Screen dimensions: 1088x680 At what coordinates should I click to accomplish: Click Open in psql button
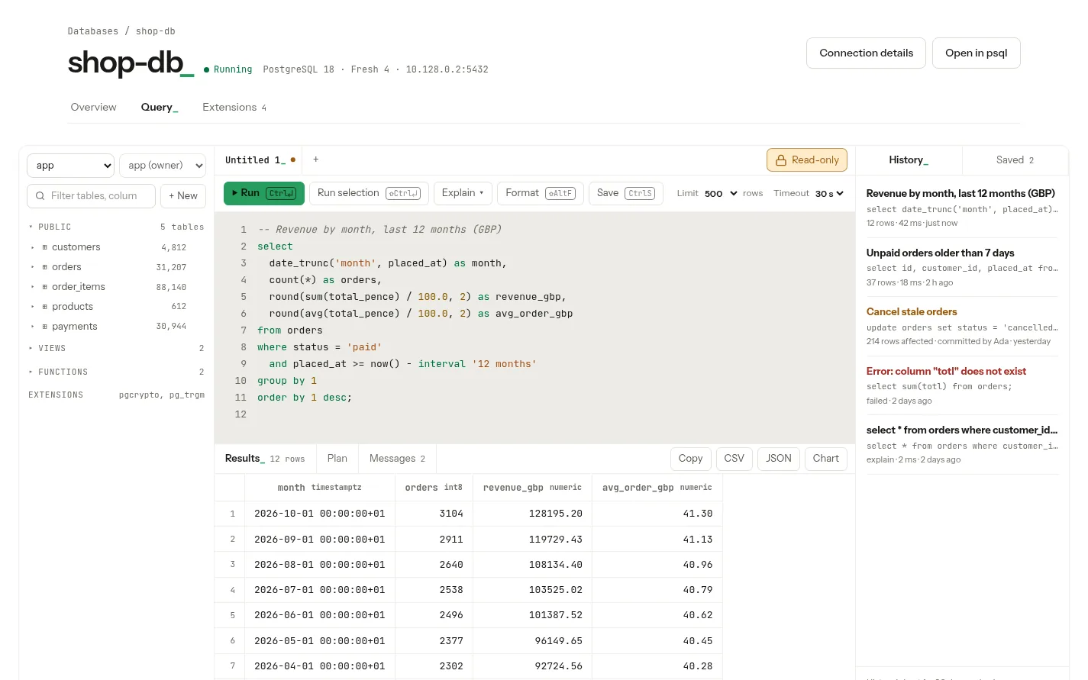coord(976,53)
